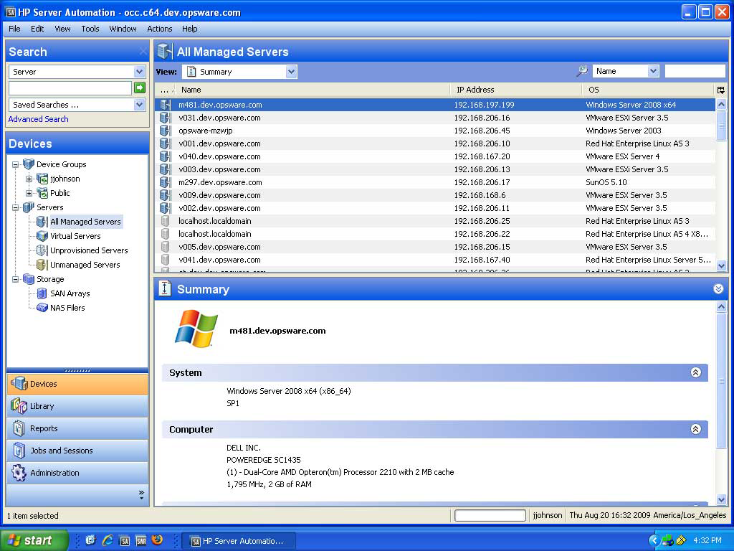This screenshot has width=734, height=551.
Task: Collapse the Storage tree node
Action: [x=16, y=279]
